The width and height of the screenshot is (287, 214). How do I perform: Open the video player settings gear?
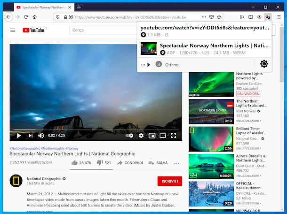[141, 136]
